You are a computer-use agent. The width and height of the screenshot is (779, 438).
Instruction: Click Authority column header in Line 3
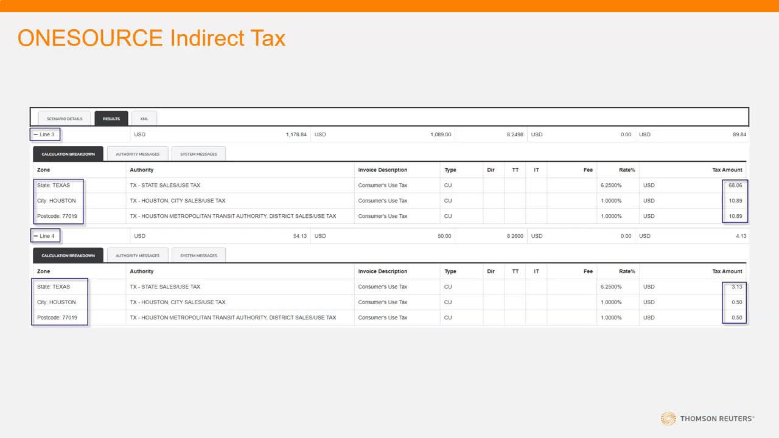pos(142,170)
